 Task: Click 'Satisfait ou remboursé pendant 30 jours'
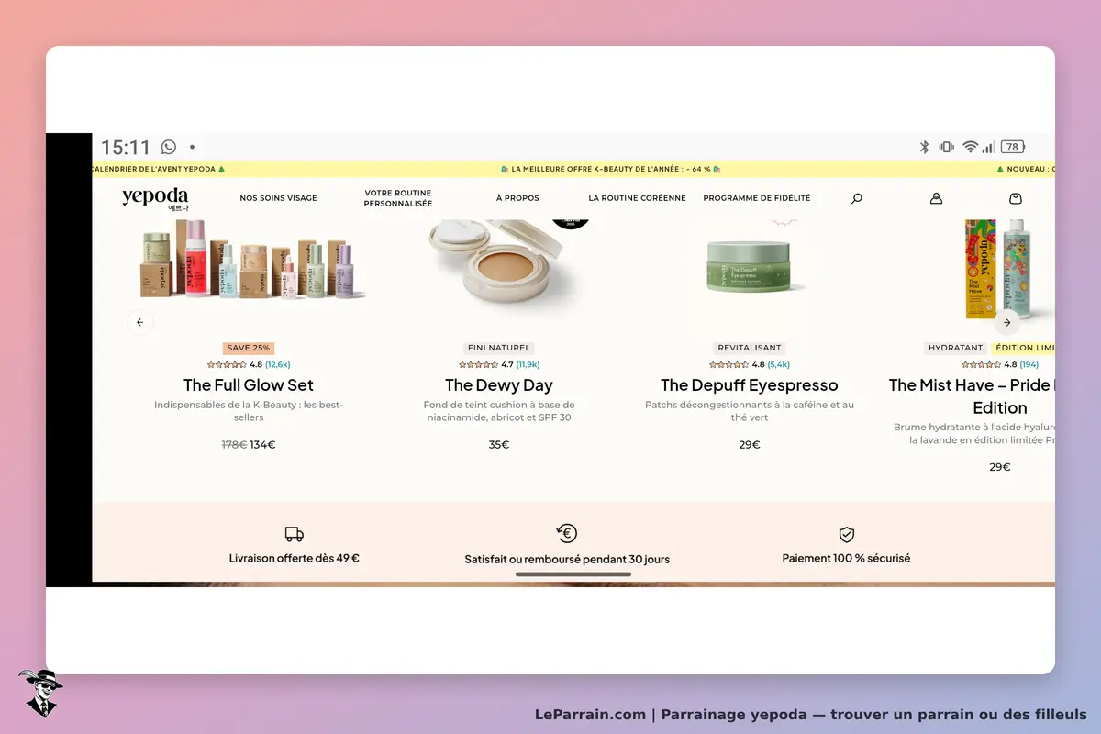click(x=567, y=559)
